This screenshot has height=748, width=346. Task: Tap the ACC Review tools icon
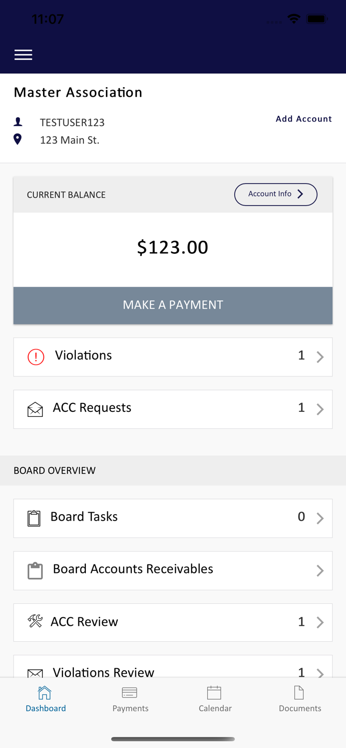pos(35,621)
